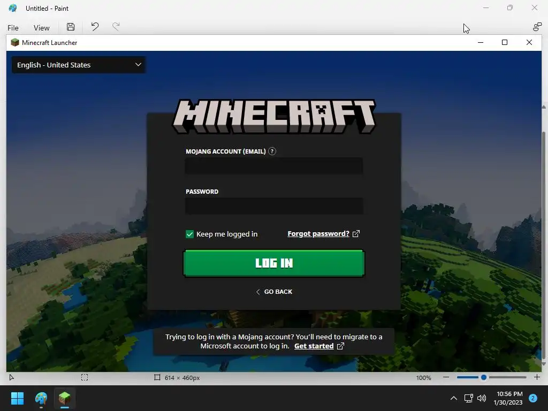Click the zoom in plus button
Image resolution: width=548 pixels, height=411 pixels.
point(537,377)
